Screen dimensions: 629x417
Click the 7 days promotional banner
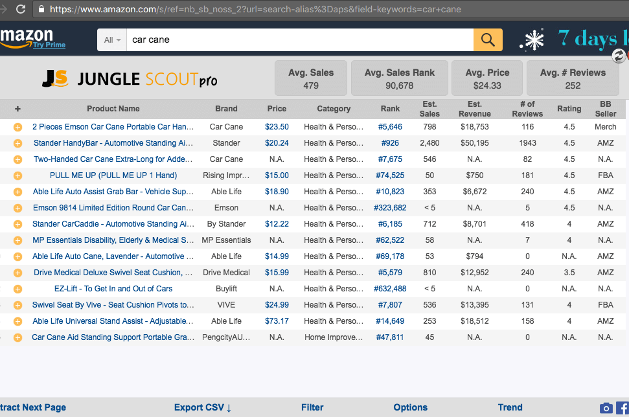pyautogui.click(x=593, y=39)
